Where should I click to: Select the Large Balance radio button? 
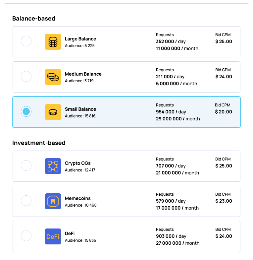click(x=26, y=41)
